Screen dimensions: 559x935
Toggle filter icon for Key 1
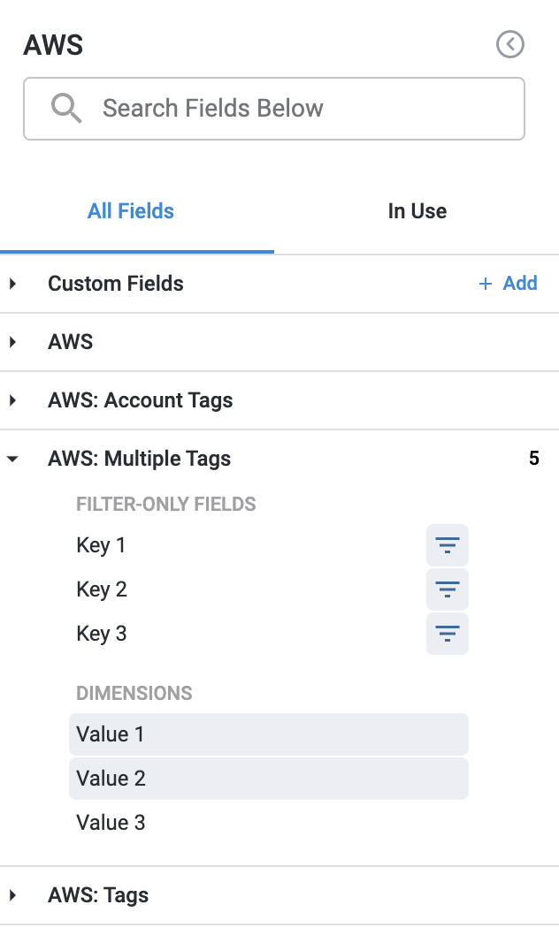(448, 545)
